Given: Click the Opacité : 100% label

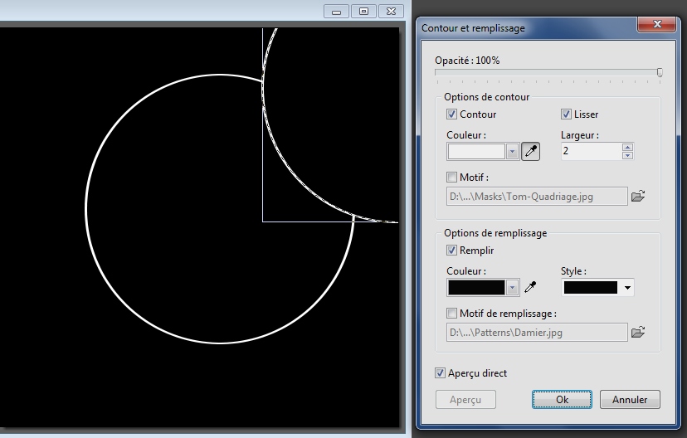Looking at the screenshot, I should [x=467, y=61].
